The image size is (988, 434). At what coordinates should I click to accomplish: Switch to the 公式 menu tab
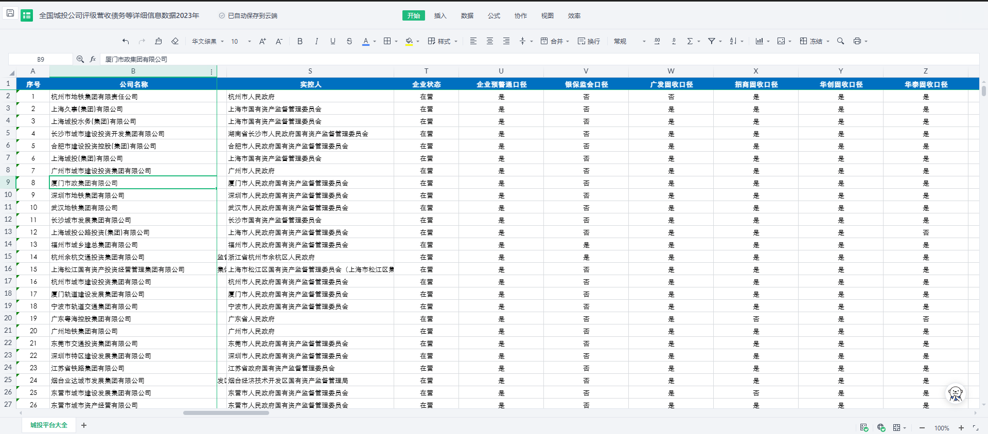[x=493, y=15]
